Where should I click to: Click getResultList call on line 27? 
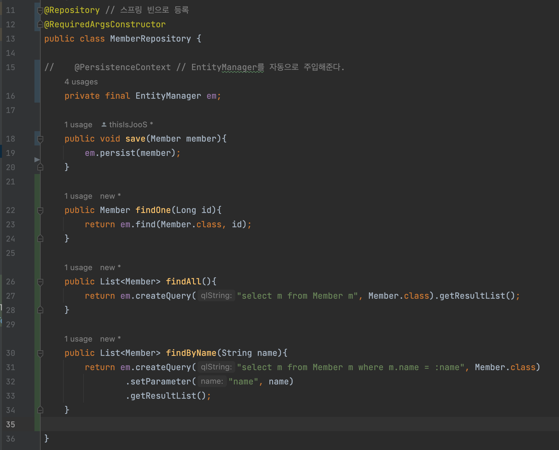472,296
